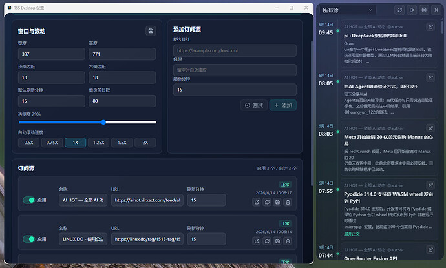The image size is (446, 268).
Task: Disable the LINUX DO feed toggle
Action: tap(28, 239)
